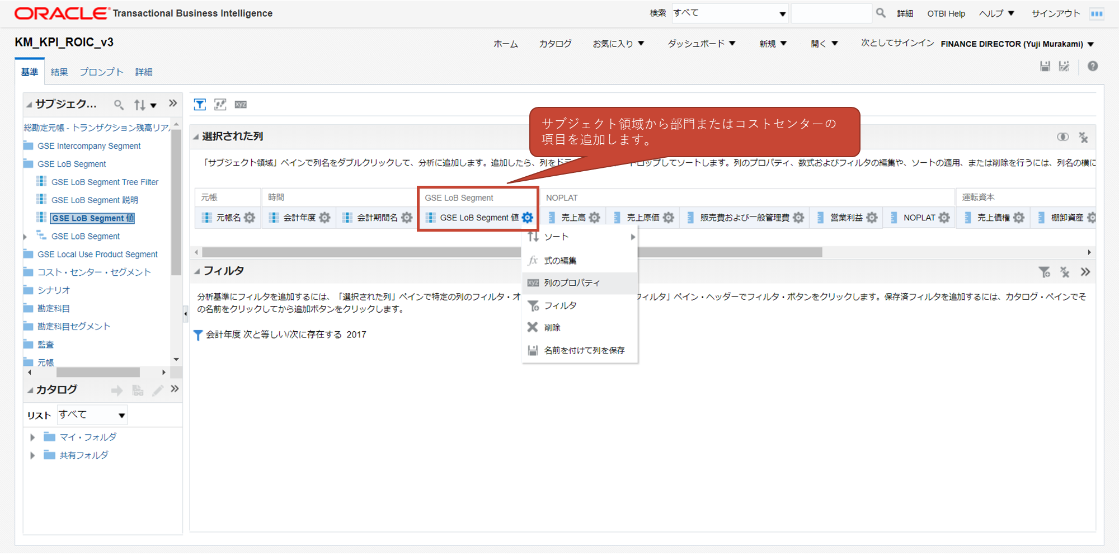
Task: Open the gear menu for 売上高 column
Action: coord(594,218)
